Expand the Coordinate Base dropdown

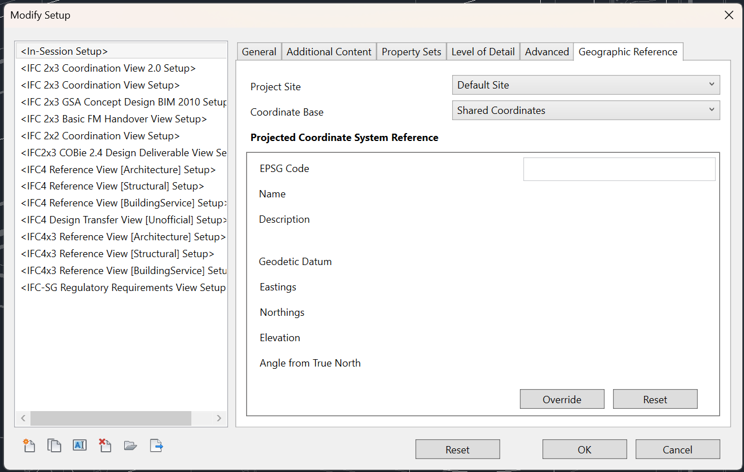tap(586, 111)
